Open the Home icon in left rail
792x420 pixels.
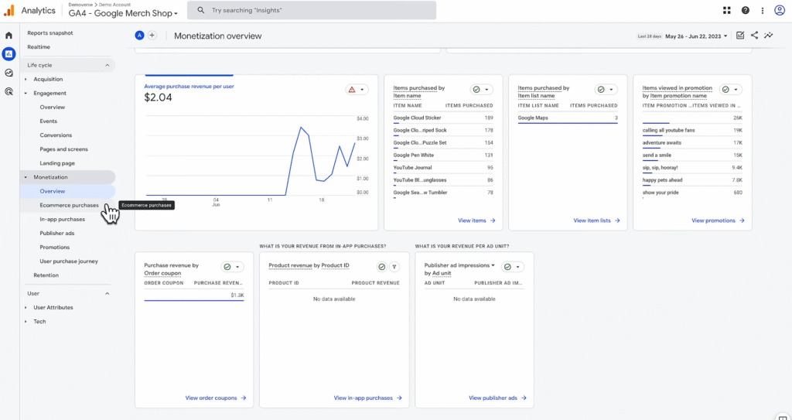pyautogui.click(x=9, y=36)
